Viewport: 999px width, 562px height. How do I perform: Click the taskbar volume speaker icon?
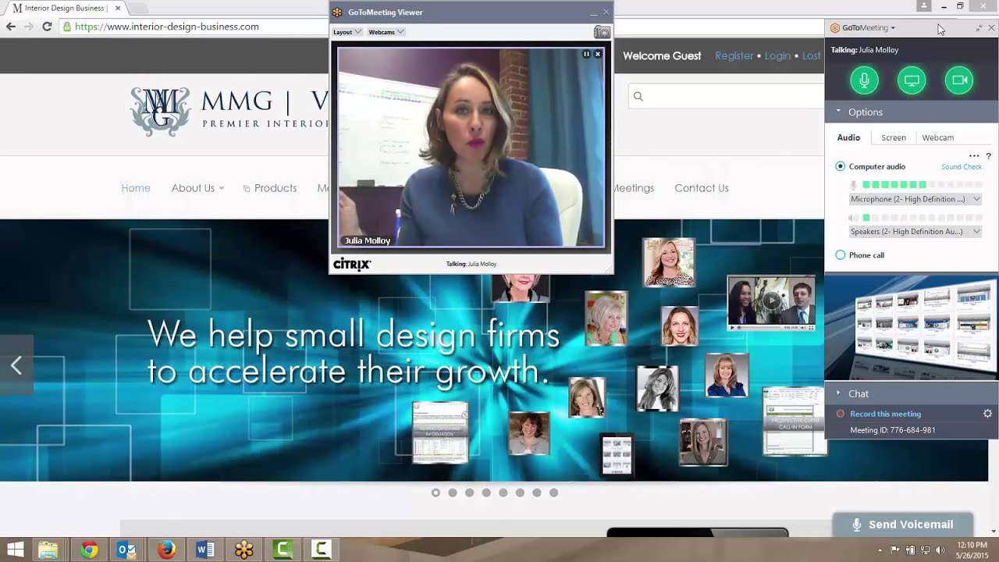(x=940, y=550)
